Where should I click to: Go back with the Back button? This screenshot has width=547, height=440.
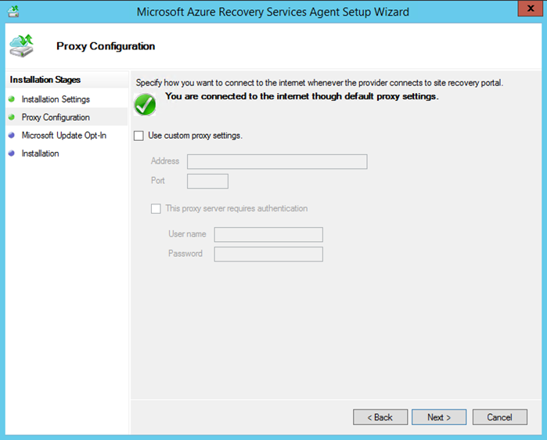(380, 417)
